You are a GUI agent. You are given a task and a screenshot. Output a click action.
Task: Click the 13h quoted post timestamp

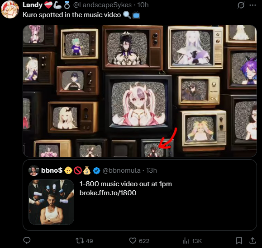(x=152, y=170)
